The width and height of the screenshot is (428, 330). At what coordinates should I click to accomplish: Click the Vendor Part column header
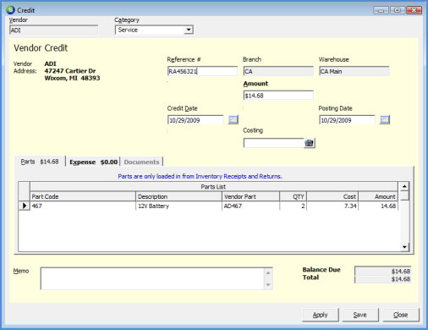click(x=250, y=196)
